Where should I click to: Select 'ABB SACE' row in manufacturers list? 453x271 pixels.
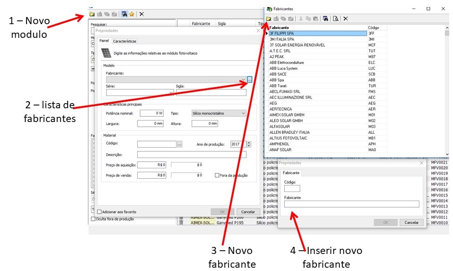(x=278, y=74)
